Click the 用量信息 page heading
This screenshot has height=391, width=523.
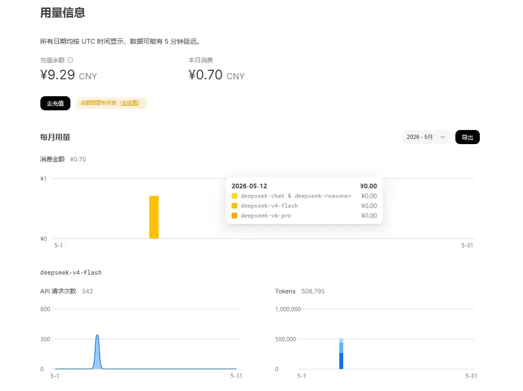(x=63, y=13)
